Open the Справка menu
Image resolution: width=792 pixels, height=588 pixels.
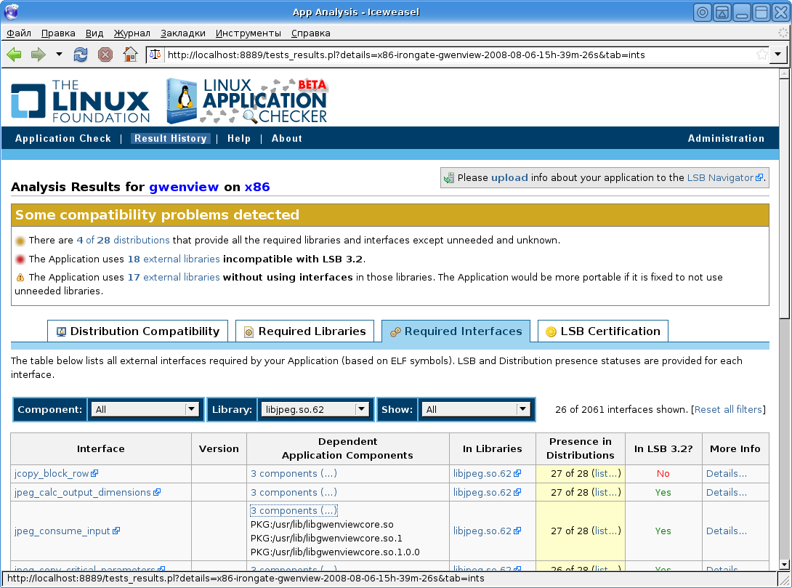[x=311, y=33]
